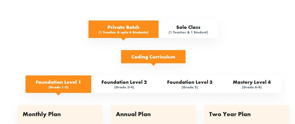This screenshot has width=295, height=124.
Task: Click the Coding Curriculum tab
Action: [x=153, y=57]
